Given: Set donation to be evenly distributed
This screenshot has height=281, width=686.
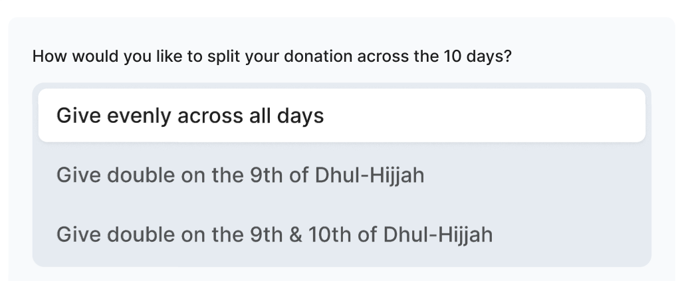Looking at the screenshot, I should coord(342,116).
